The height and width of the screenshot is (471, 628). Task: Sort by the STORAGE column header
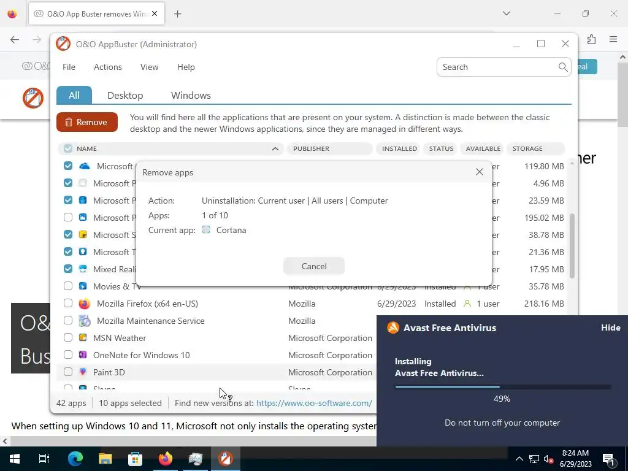point(535,148)
